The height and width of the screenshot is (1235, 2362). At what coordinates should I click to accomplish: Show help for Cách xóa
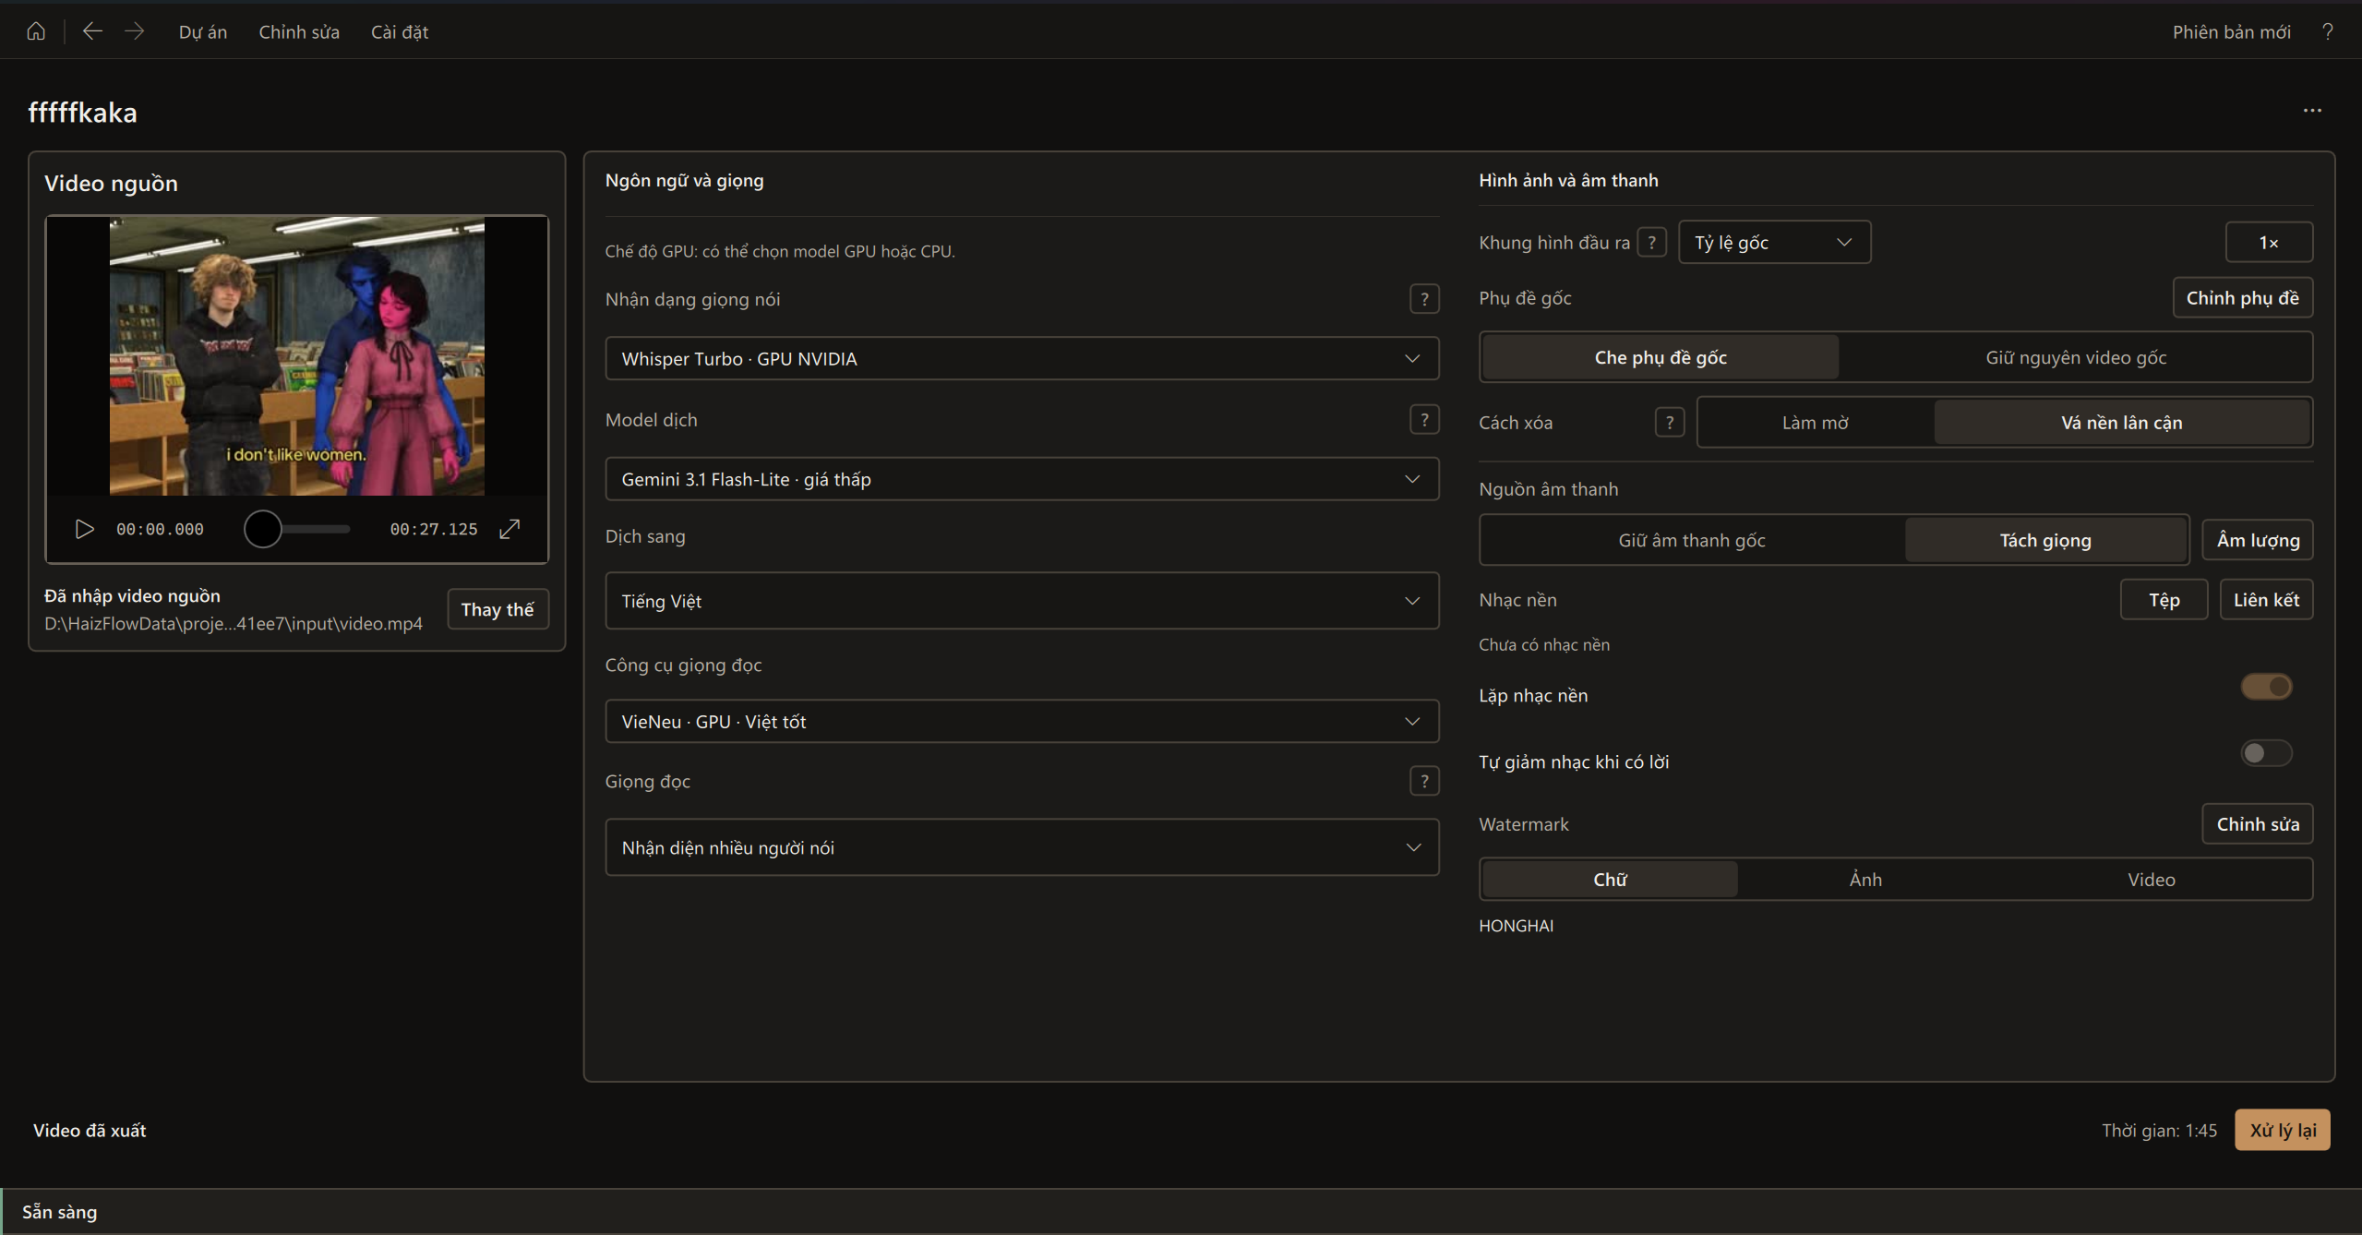tap(1669, 423)
